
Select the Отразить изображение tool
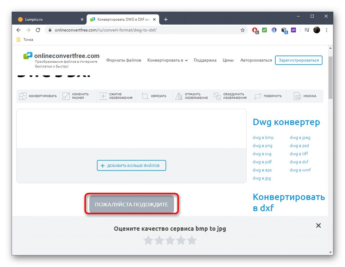[x=192, y=96]
